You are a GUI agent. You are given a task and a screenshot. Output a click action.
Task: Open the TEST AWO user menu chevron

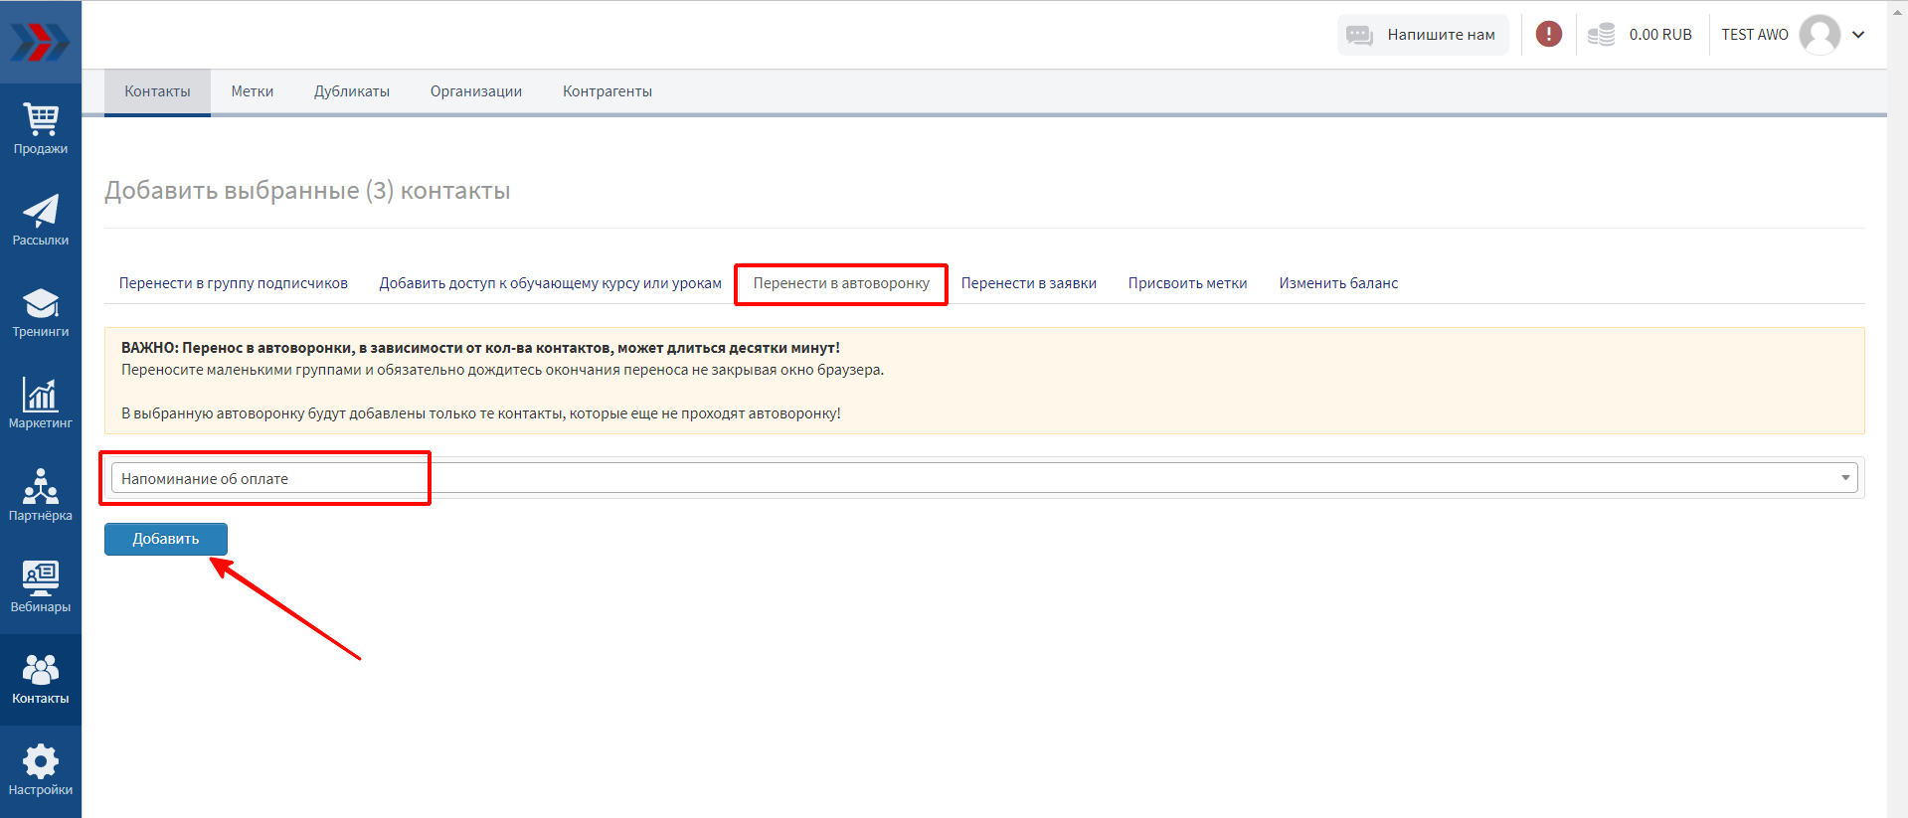pyautogui.click(x=1858, y=35)
